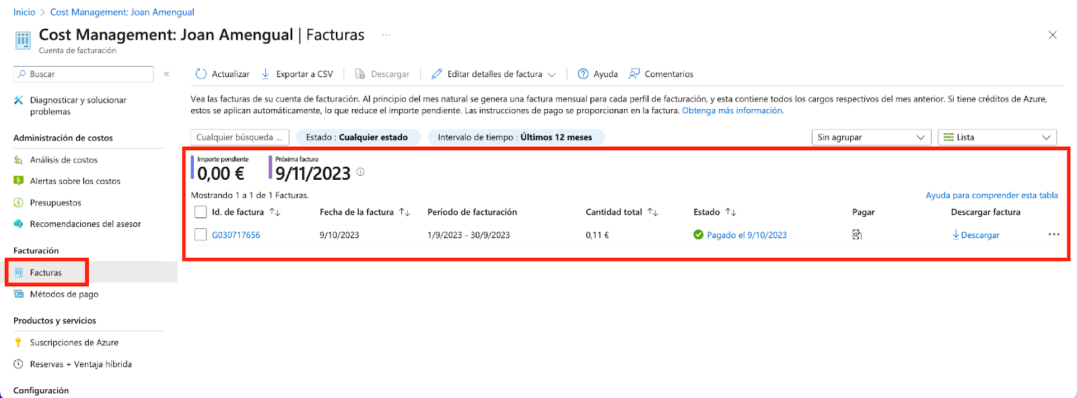Sort by Id. de factura arrows

pyautogui.click(x=275, y=212)
